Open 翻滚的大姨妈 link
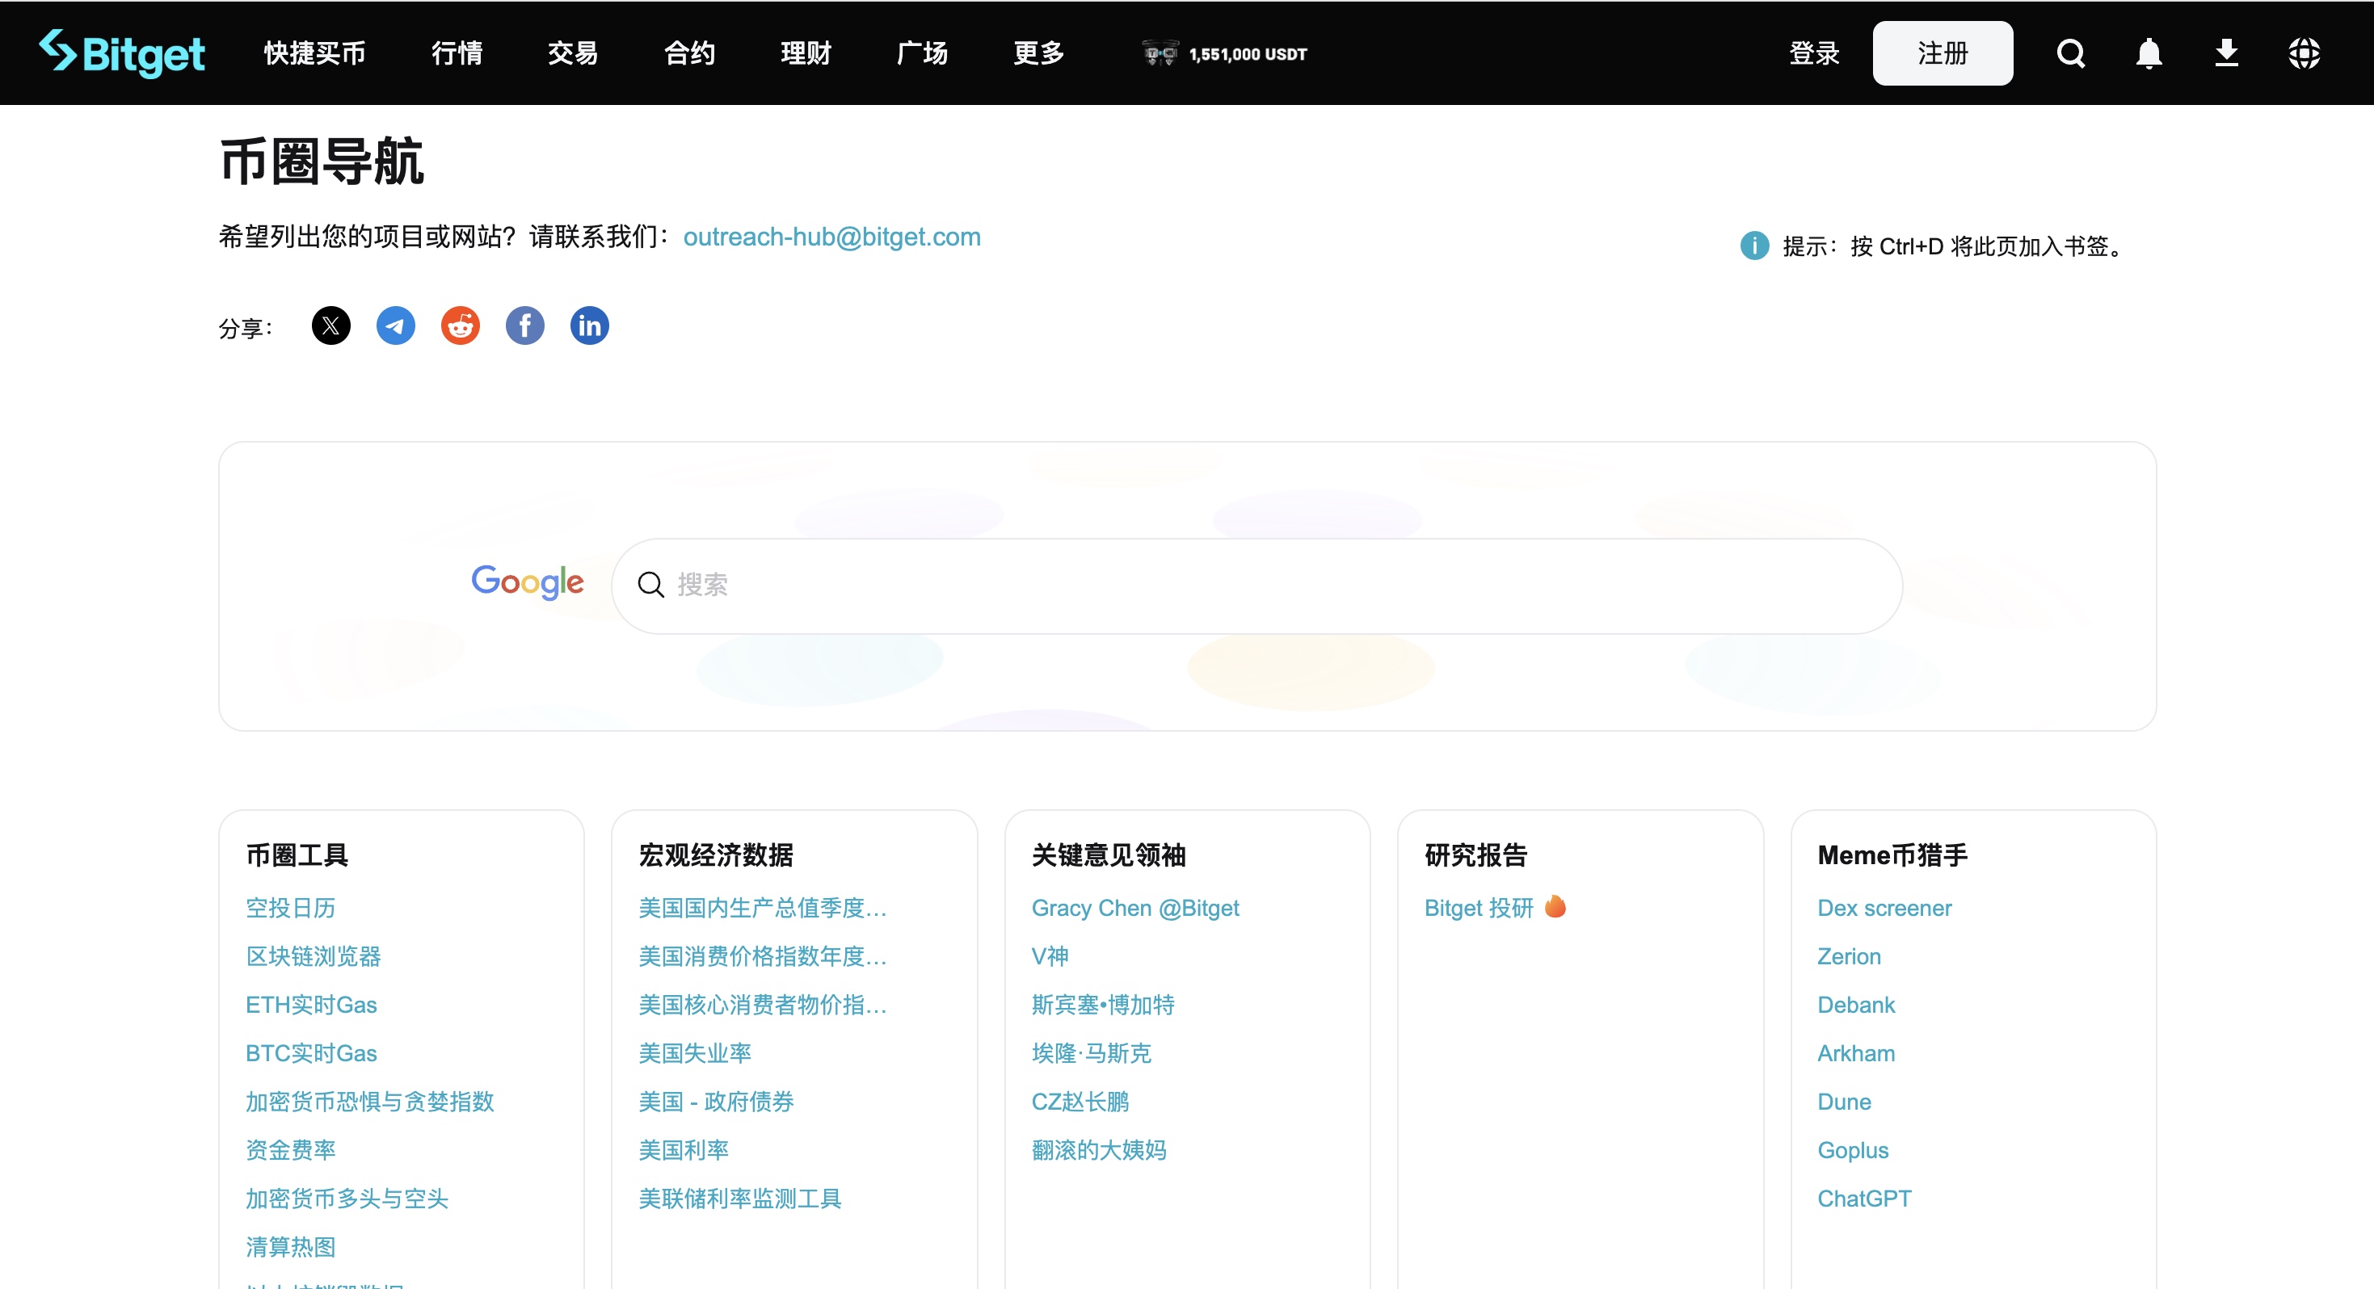The height and width of the screenshot is (1289, 2374). (1099, 1150)
